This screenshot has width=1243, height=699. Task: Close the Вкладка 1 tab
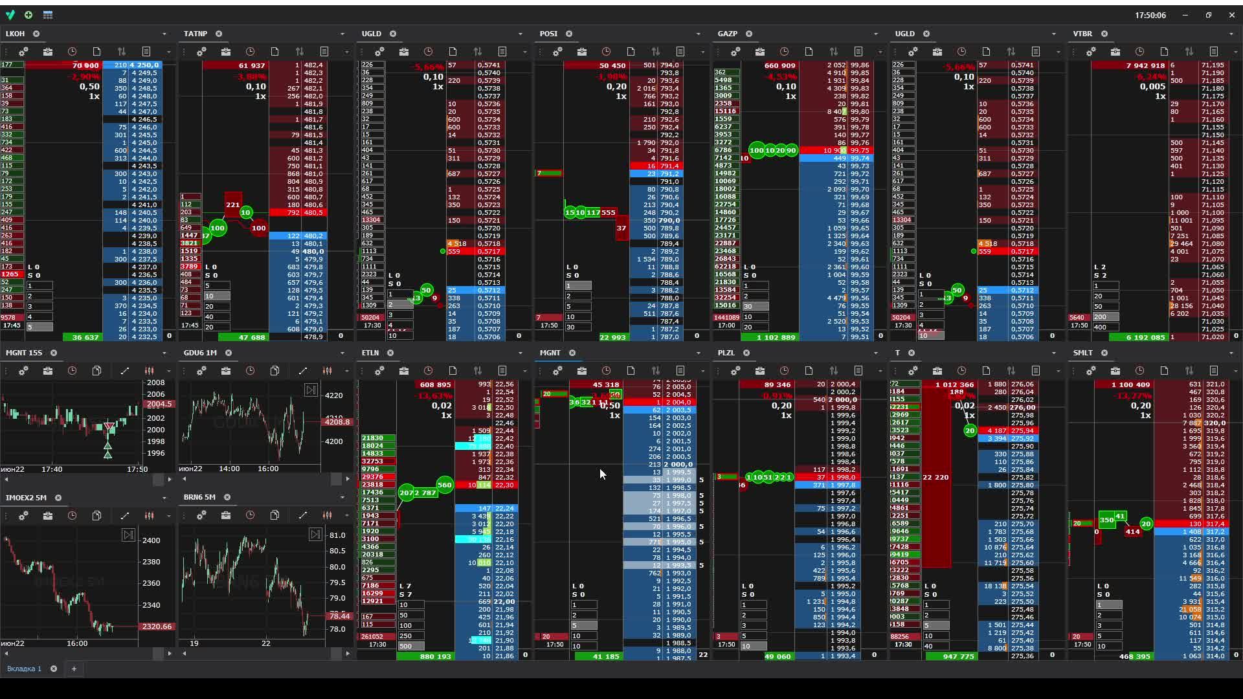[x=54, y=669]
